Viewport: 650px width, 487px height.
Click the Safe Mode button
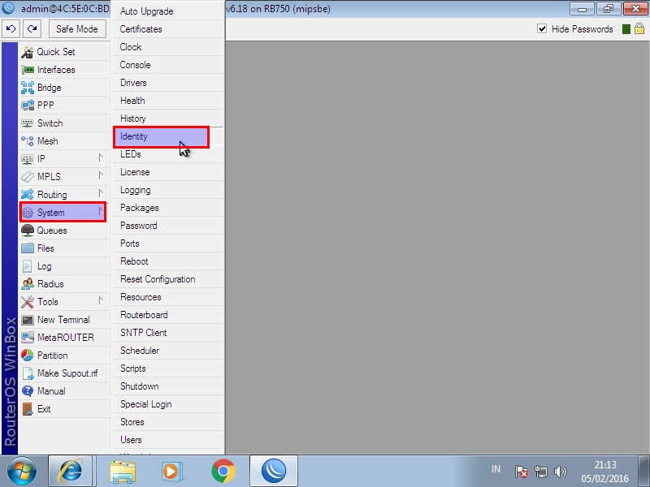[x=77, y=29]
